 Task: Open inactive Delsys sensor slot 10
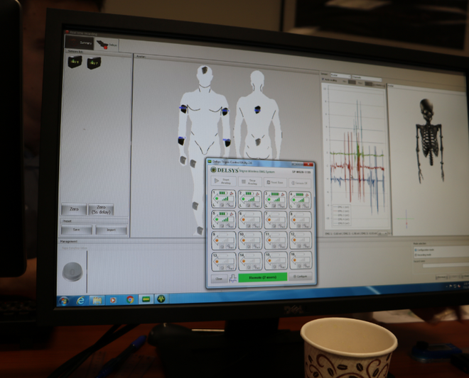(x=249, y=240)
